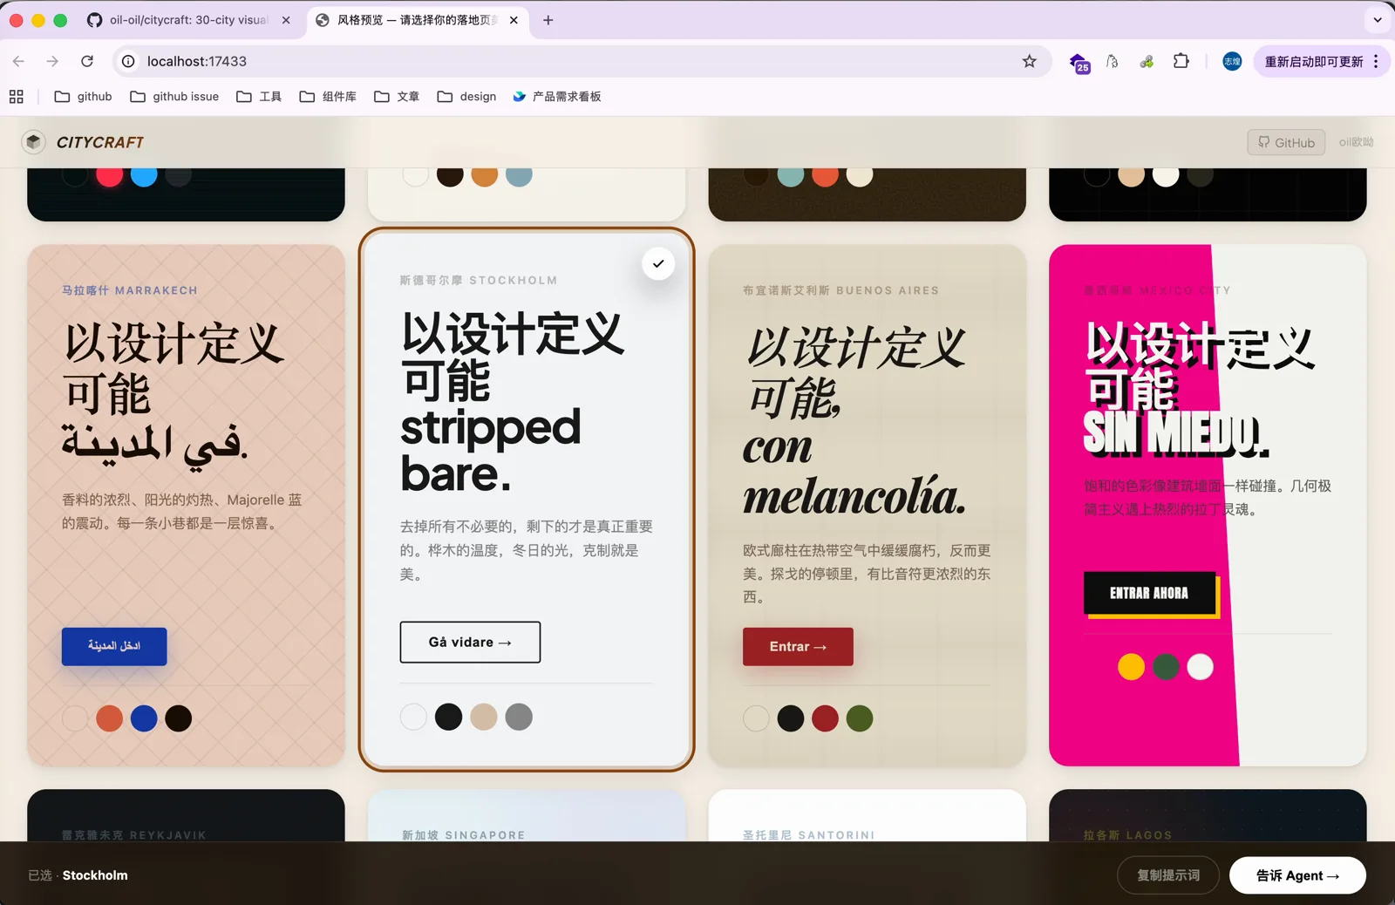Viewport: 1395px width, 905px height.
Task: Open the github issue bookmarks folder
Action: click(x=174, y=97)
